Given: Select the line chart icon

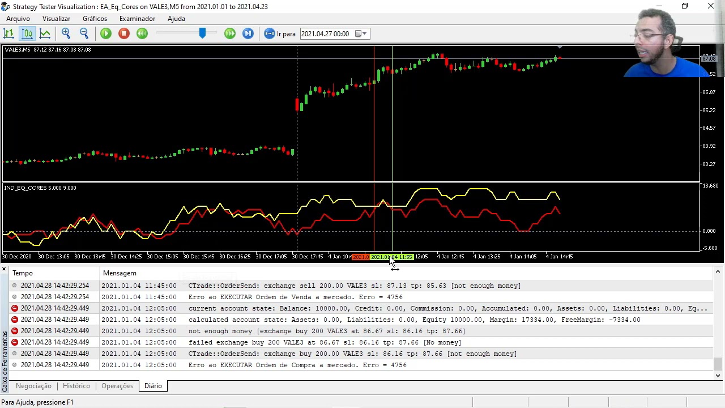Looking at the screenshot, I should pyautogui.click(x=45, y=33).
